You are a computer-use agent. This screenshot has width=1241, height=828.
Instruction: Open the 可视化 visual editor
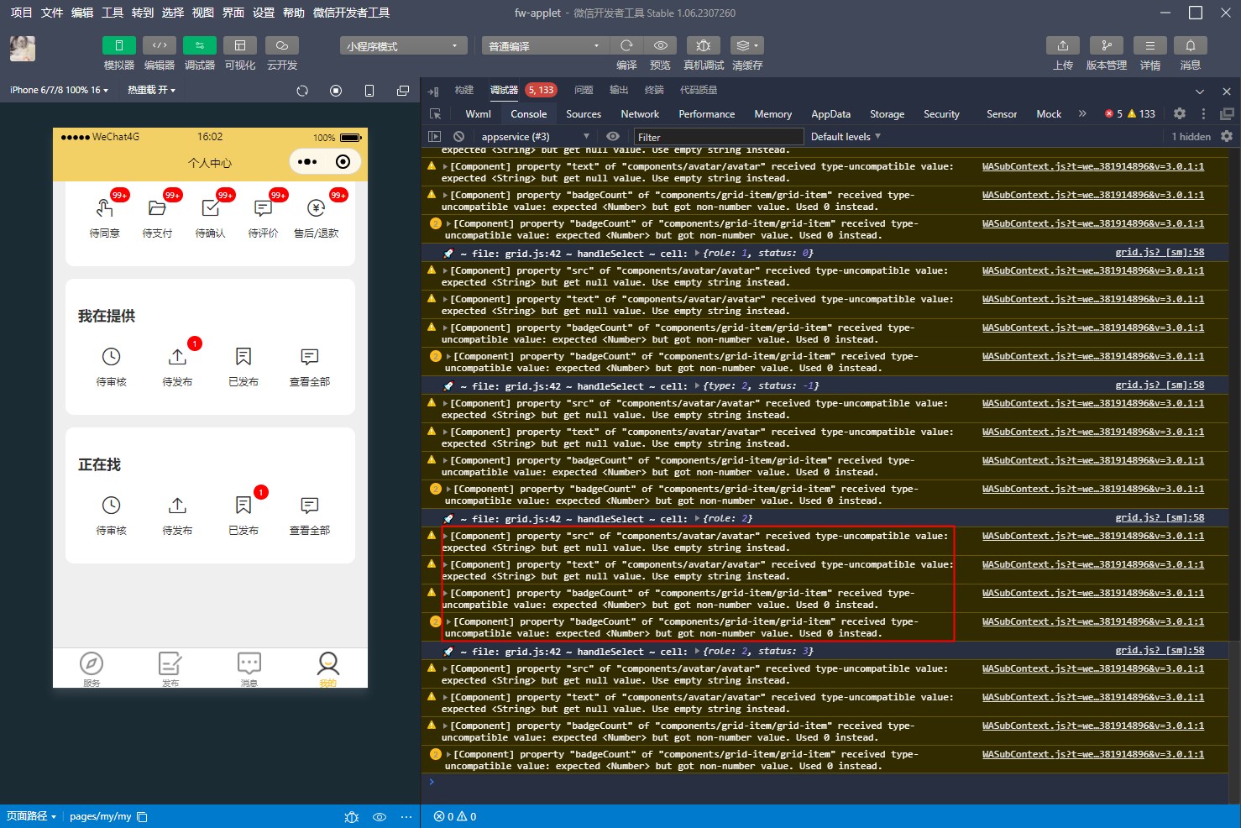[240, 45]
